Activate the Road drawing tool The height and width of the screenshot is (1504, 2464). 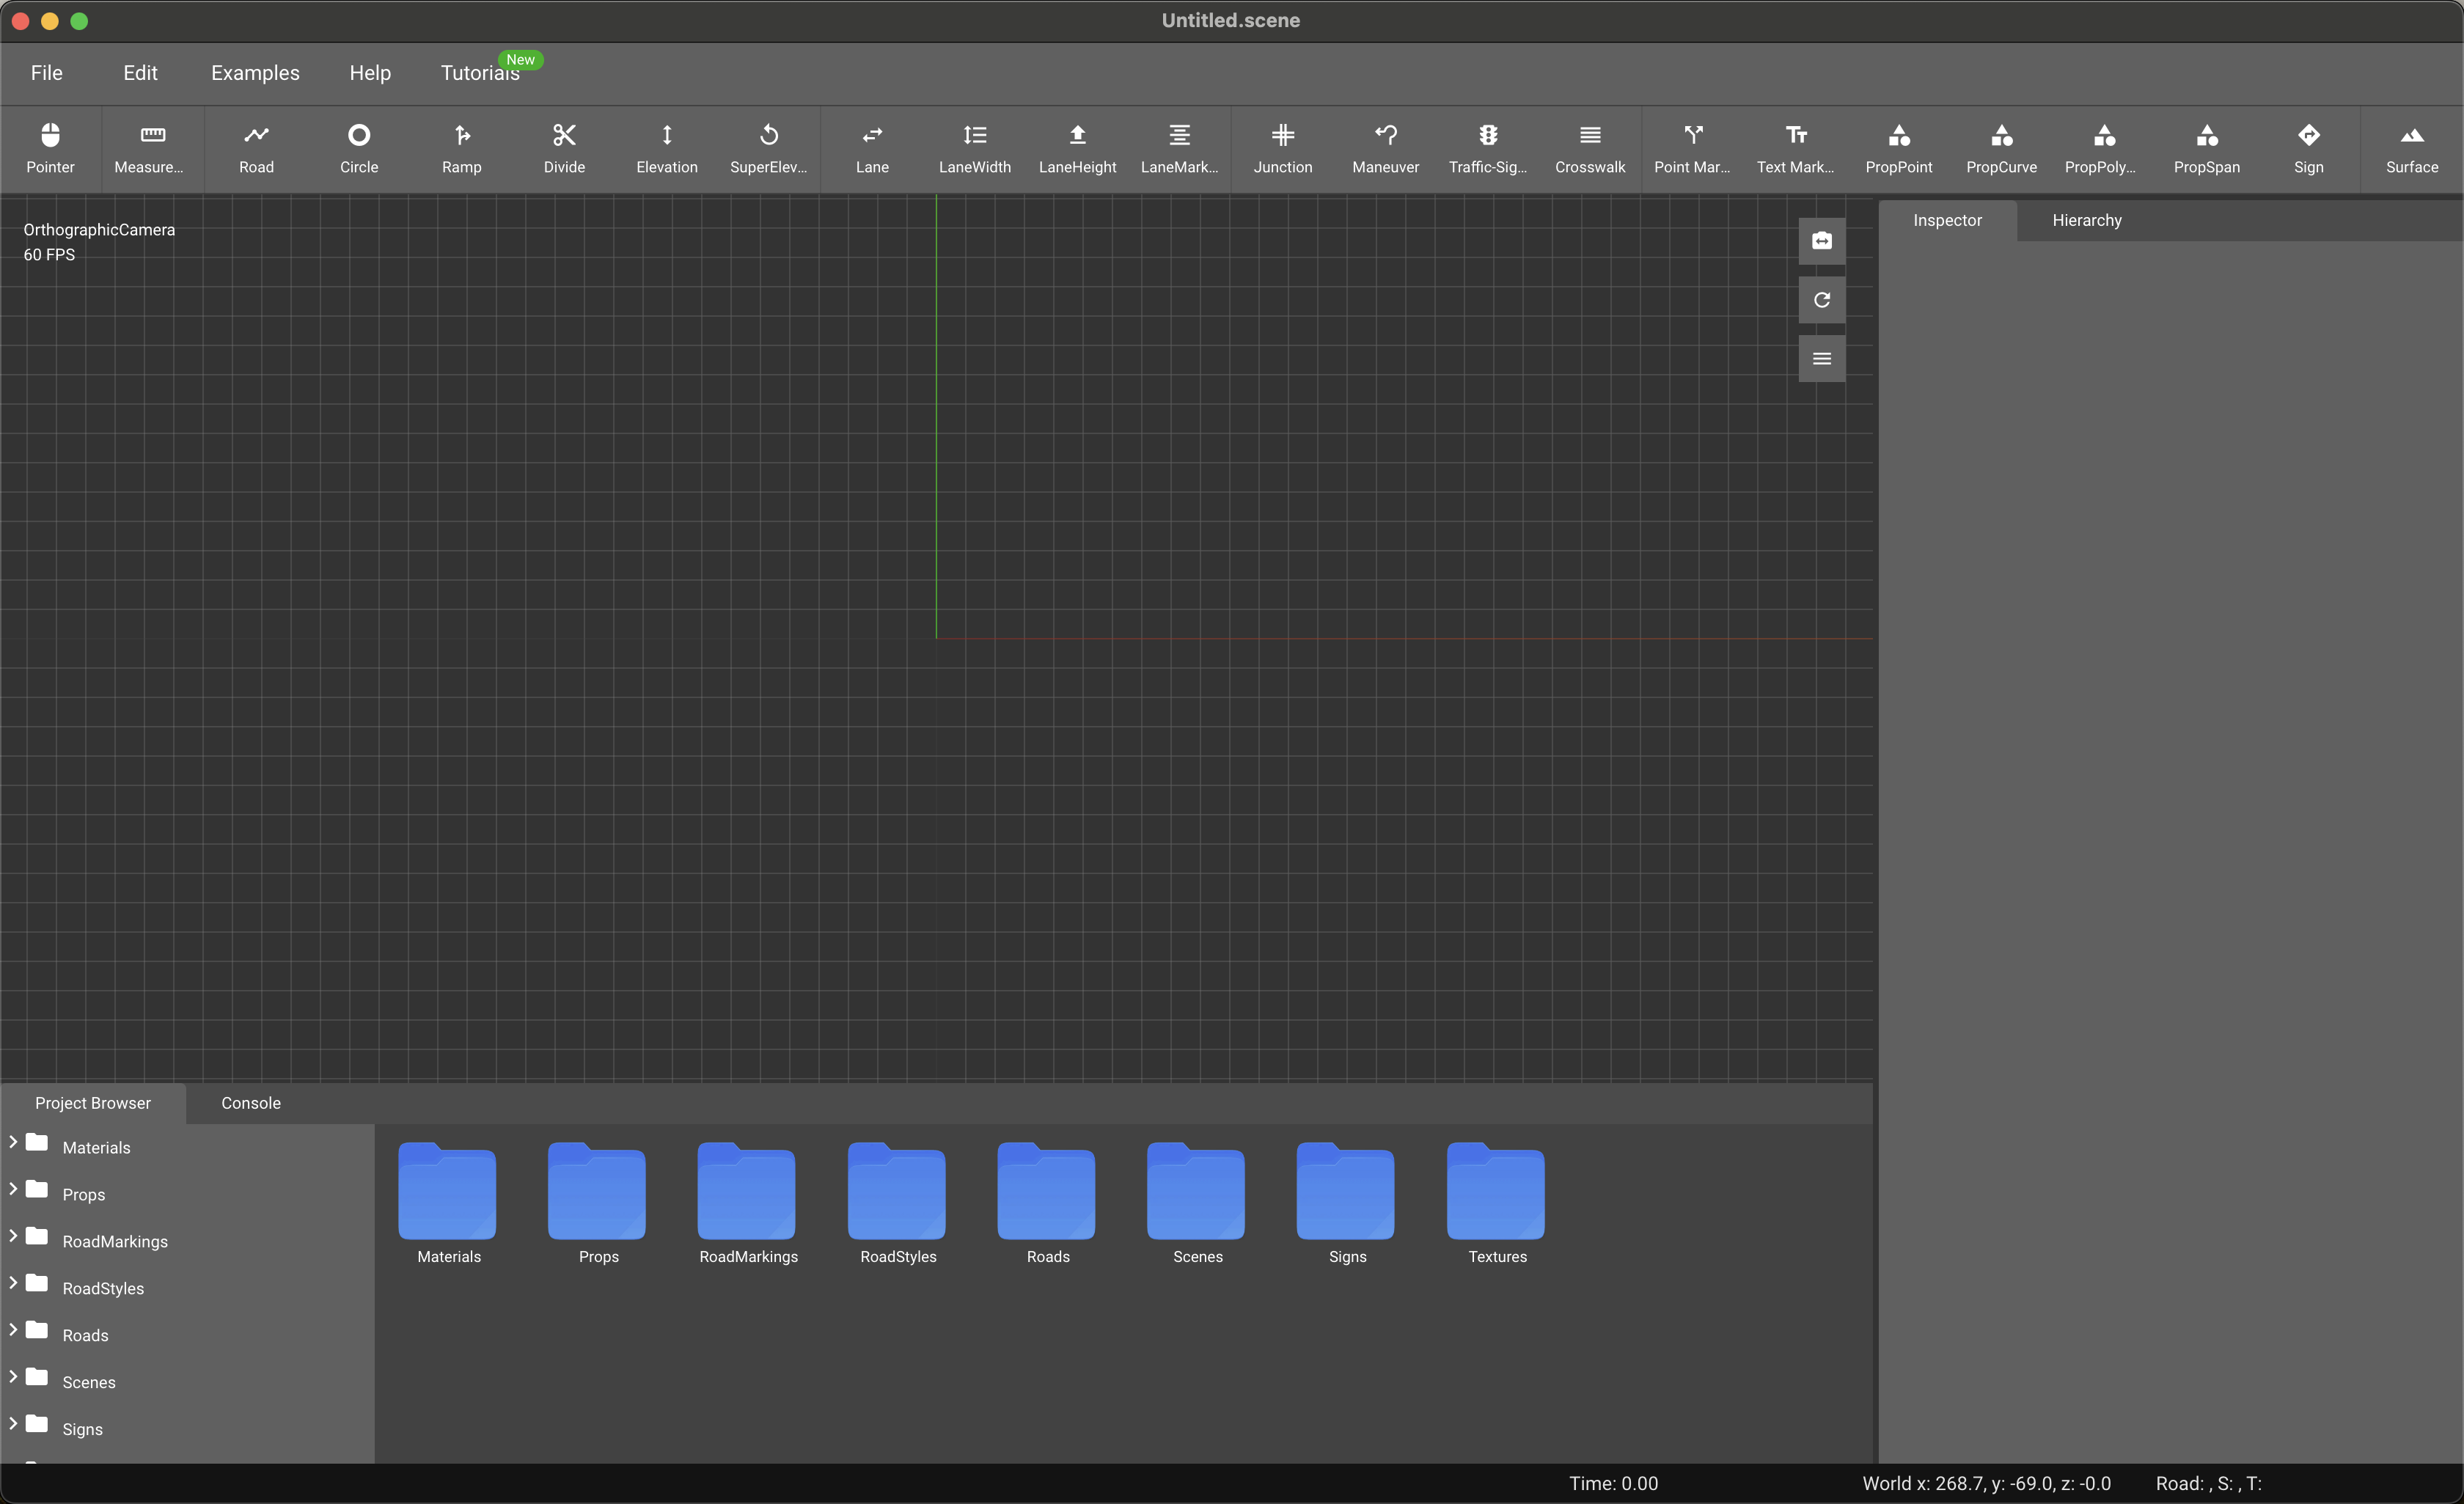(256, 149)
